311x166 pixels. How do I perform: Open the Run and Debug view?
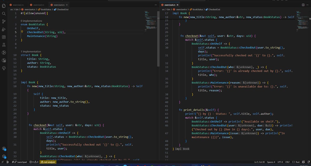click(4, 29)
